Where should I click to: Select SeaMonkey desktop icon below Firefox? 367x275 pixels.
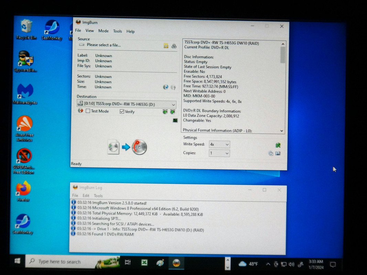point(23,224)
